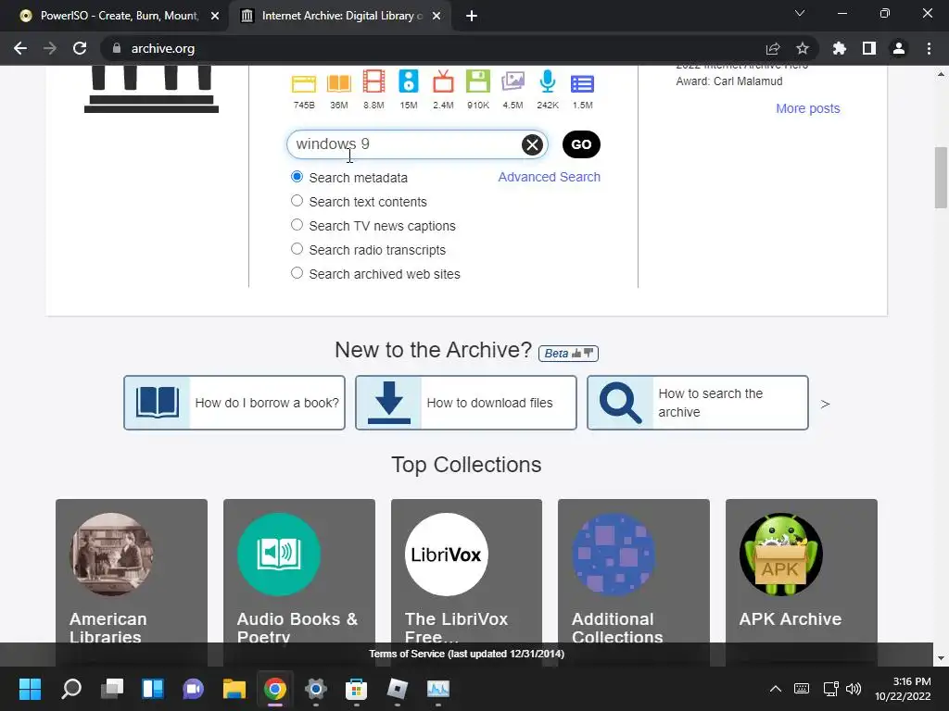Open the Advanced Search link
The width and height of the screenshot is (949, 711).
click(549, 177)
